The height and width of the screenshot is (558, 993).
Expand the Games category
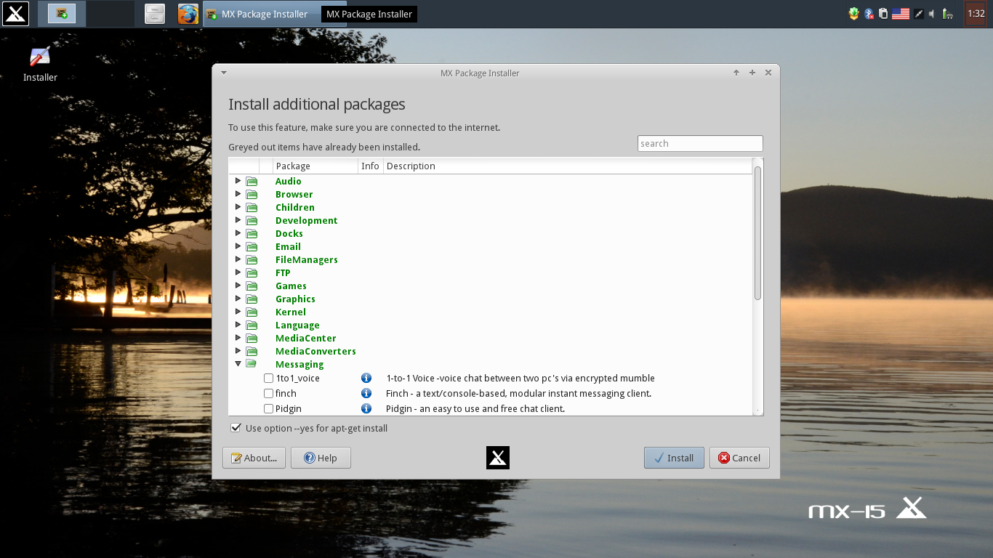(238, 286)
